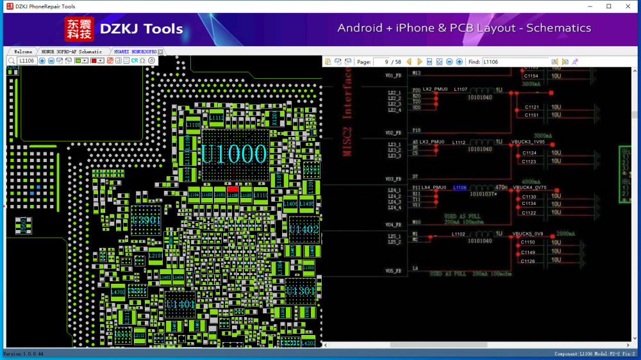Click the zoom in icon on PCB toolbar
Viewport: 641px width, 360px height.
point(42,61)
